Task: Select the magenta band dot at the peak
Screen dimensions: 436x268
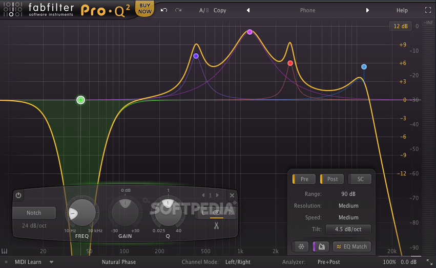Action: (x=250, y=32)
